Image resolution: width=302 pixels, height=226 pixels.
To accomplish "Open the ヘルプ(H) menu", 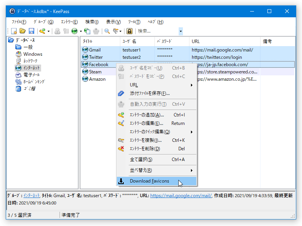I will pos(156,22).
